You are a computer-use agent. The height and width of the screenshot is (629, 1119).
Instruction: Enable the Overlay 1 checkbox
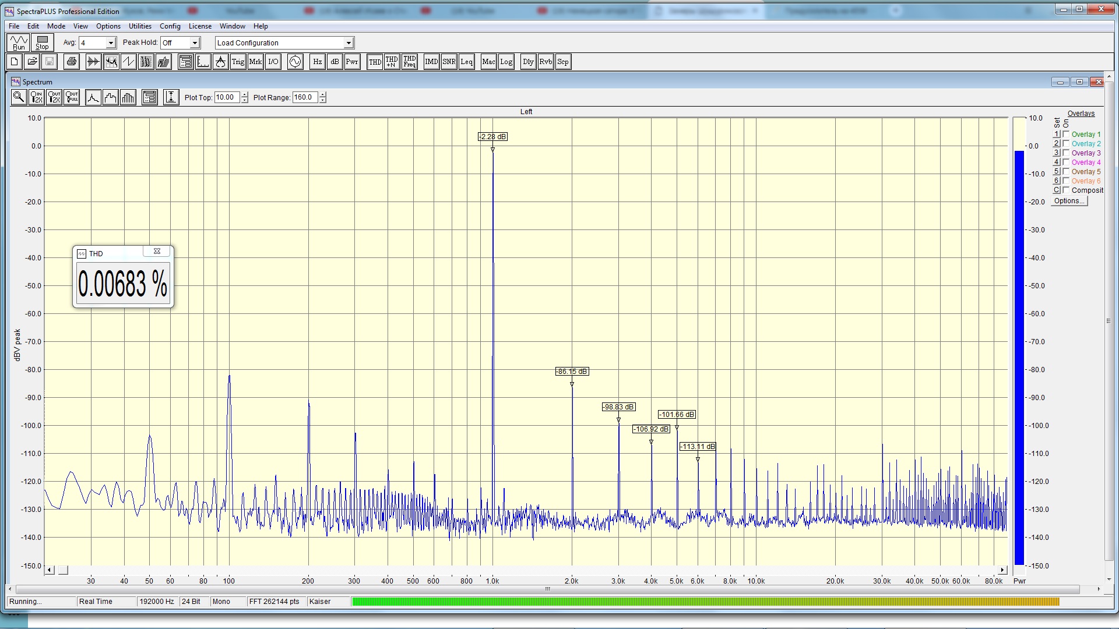pos(1066,135)
